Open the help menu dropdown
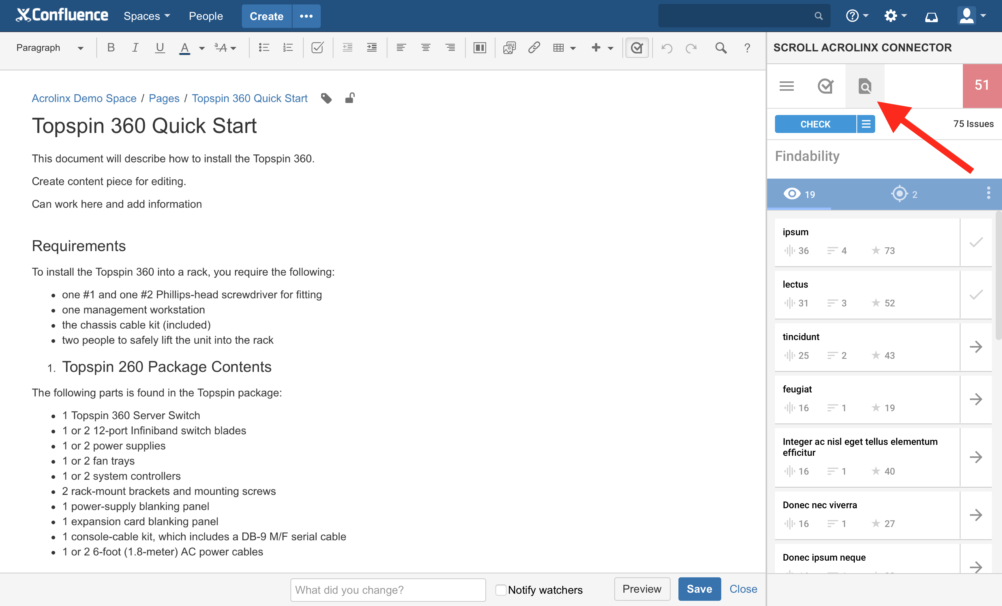Screen dimensions: 1002x606 857,16
